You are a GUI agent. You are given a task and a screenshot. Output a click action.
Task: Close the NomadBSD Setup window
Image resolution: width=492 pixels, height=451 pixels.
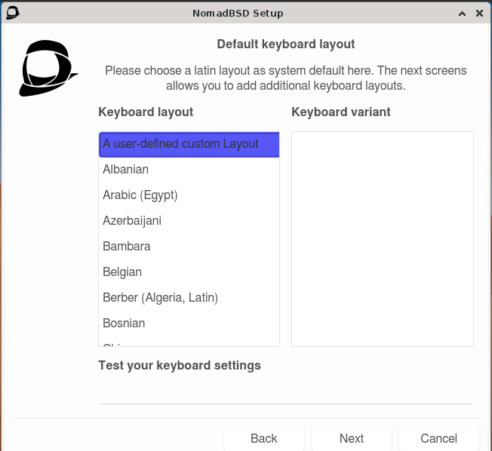point(479,13)
